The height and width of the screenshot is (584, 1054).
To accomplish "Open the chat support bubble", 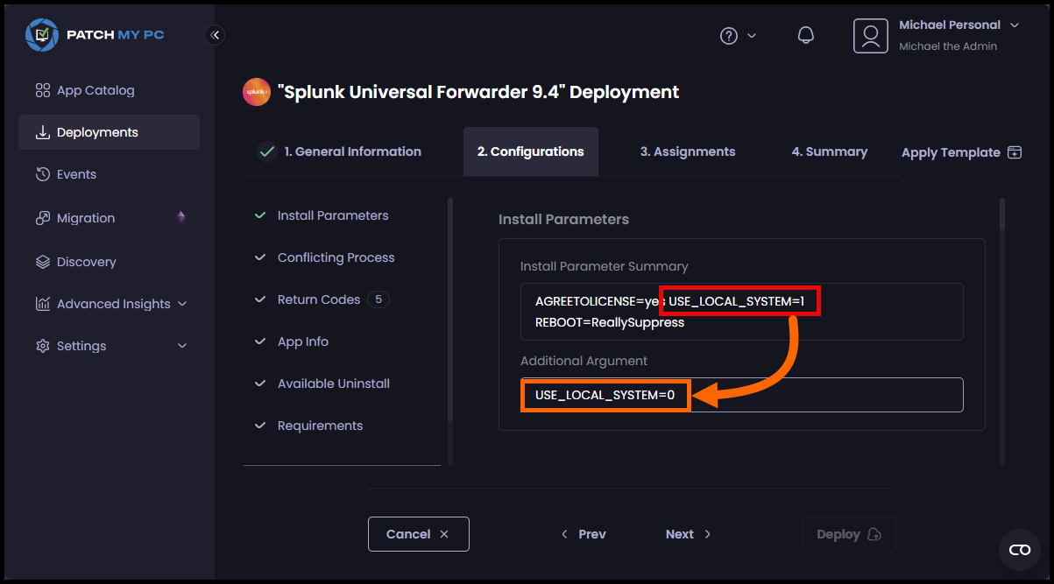I will pos(1019,550).
